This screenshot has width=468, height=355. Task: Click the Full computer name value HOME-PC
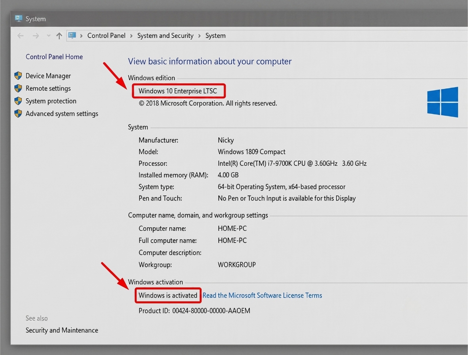pos(232,240)
